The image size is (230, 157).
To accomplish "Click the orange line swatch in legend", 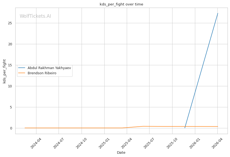I will tap(22, 73).
